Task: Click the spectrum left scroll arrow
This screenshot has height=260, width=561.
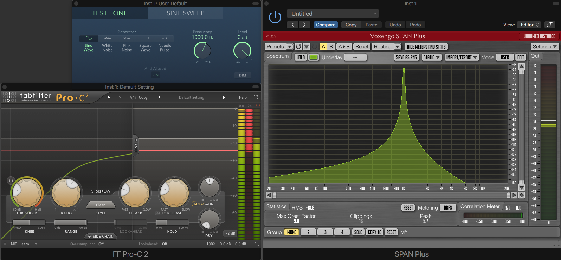Action: click(269, 195)
